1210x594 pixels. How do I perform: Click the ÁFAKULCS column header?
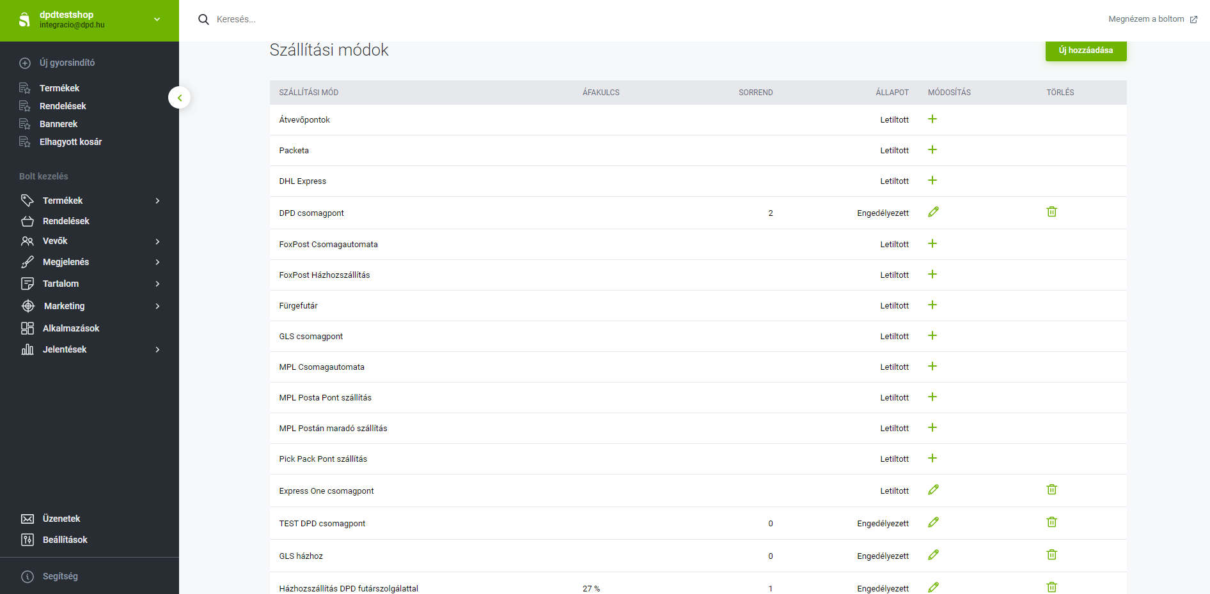[601, 93]
